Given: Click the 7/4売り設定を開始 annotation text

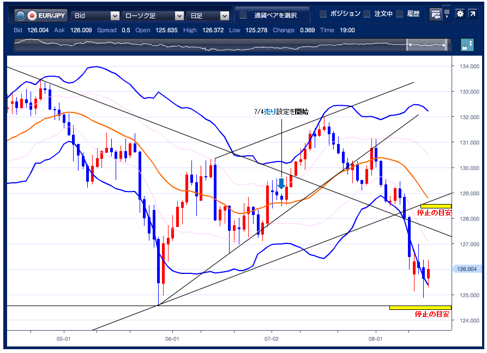Looking at the screenshot, I should pos(281,111).
